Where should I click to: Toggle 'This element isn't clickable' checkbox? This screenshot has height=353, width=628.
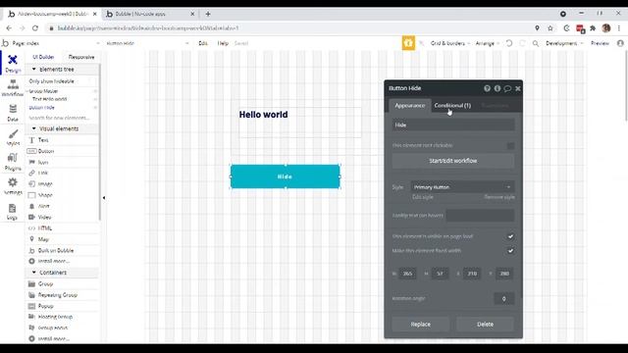(510, 146)
